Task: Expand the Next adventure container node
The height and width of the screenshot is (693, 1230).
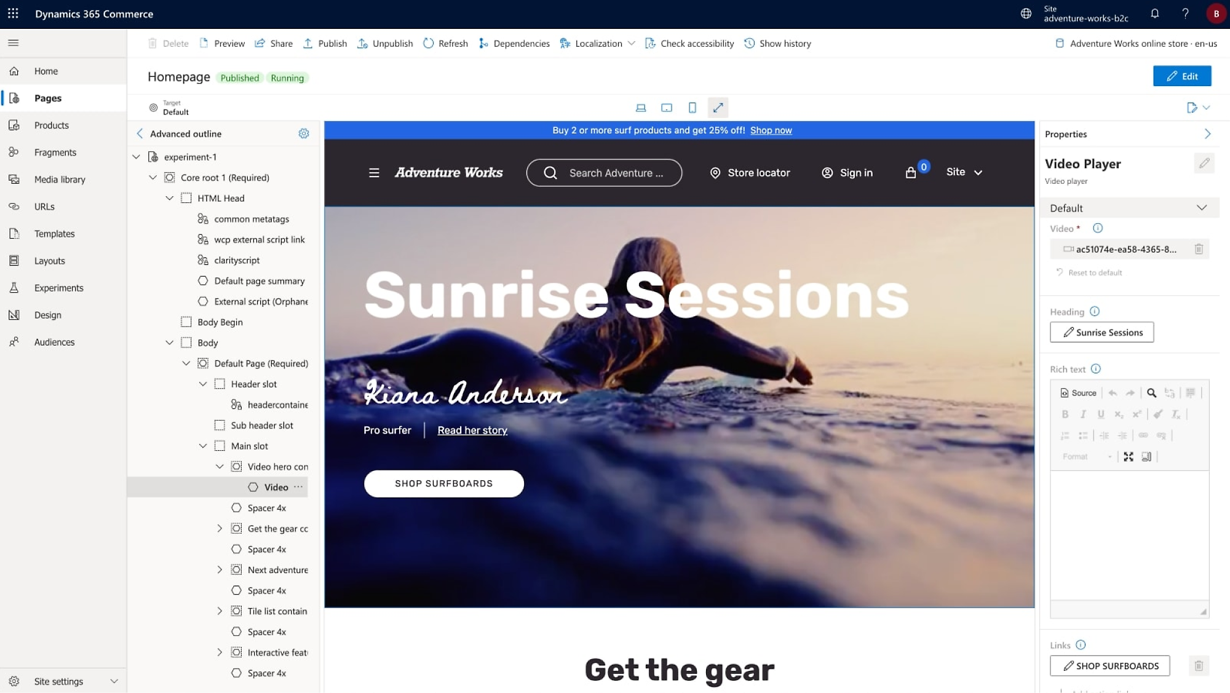Action: (x=219, y=569)
